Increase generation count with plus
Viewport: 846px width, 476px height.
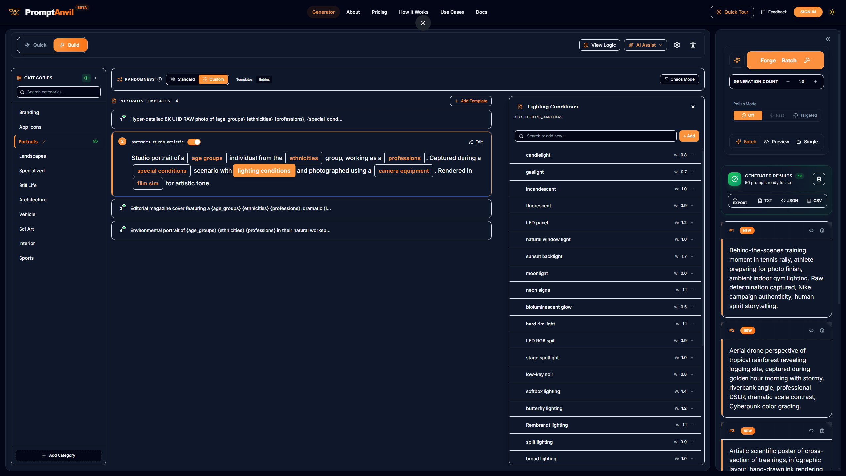(815, 82)
